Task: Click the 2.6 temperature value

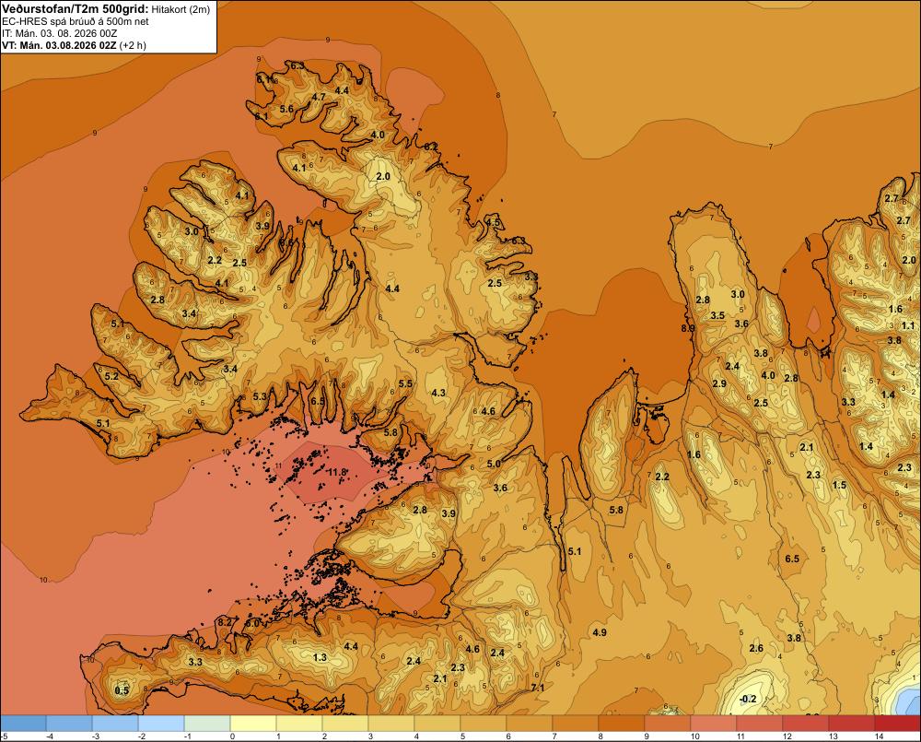Action: pyautogui.click(x=756, y=648)
